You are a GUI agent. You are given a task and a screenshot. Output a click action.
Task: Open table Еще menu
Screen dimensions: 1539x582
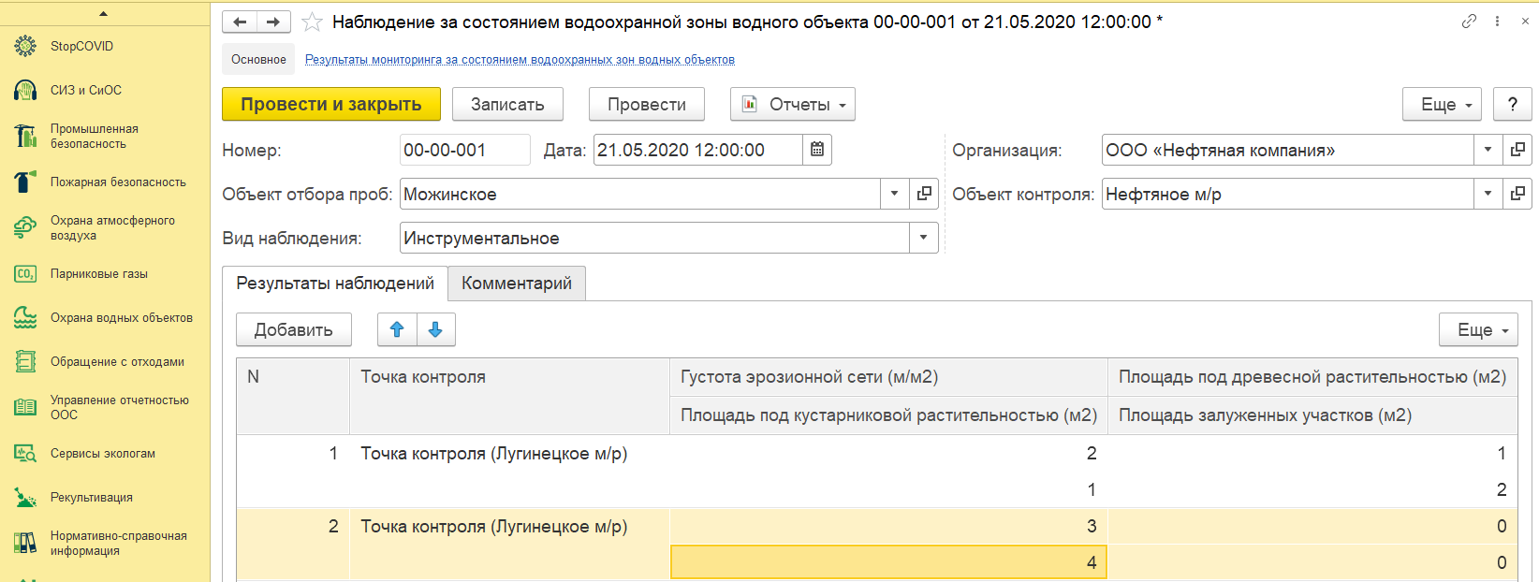1478,329
